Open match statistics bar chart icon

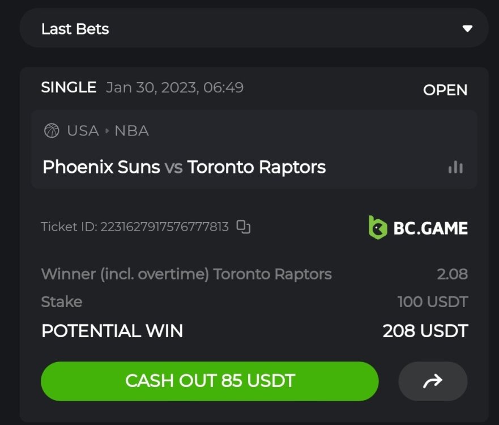(x=455, y=167)
